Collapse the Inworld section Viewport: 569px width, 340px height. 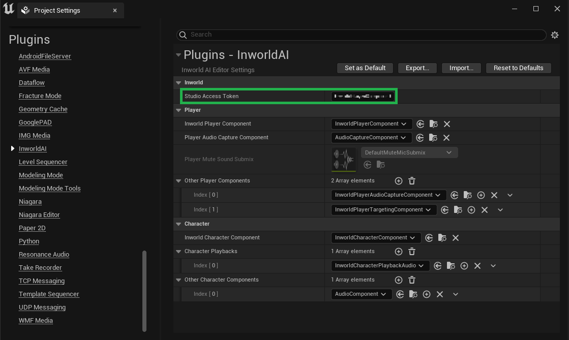178,83
